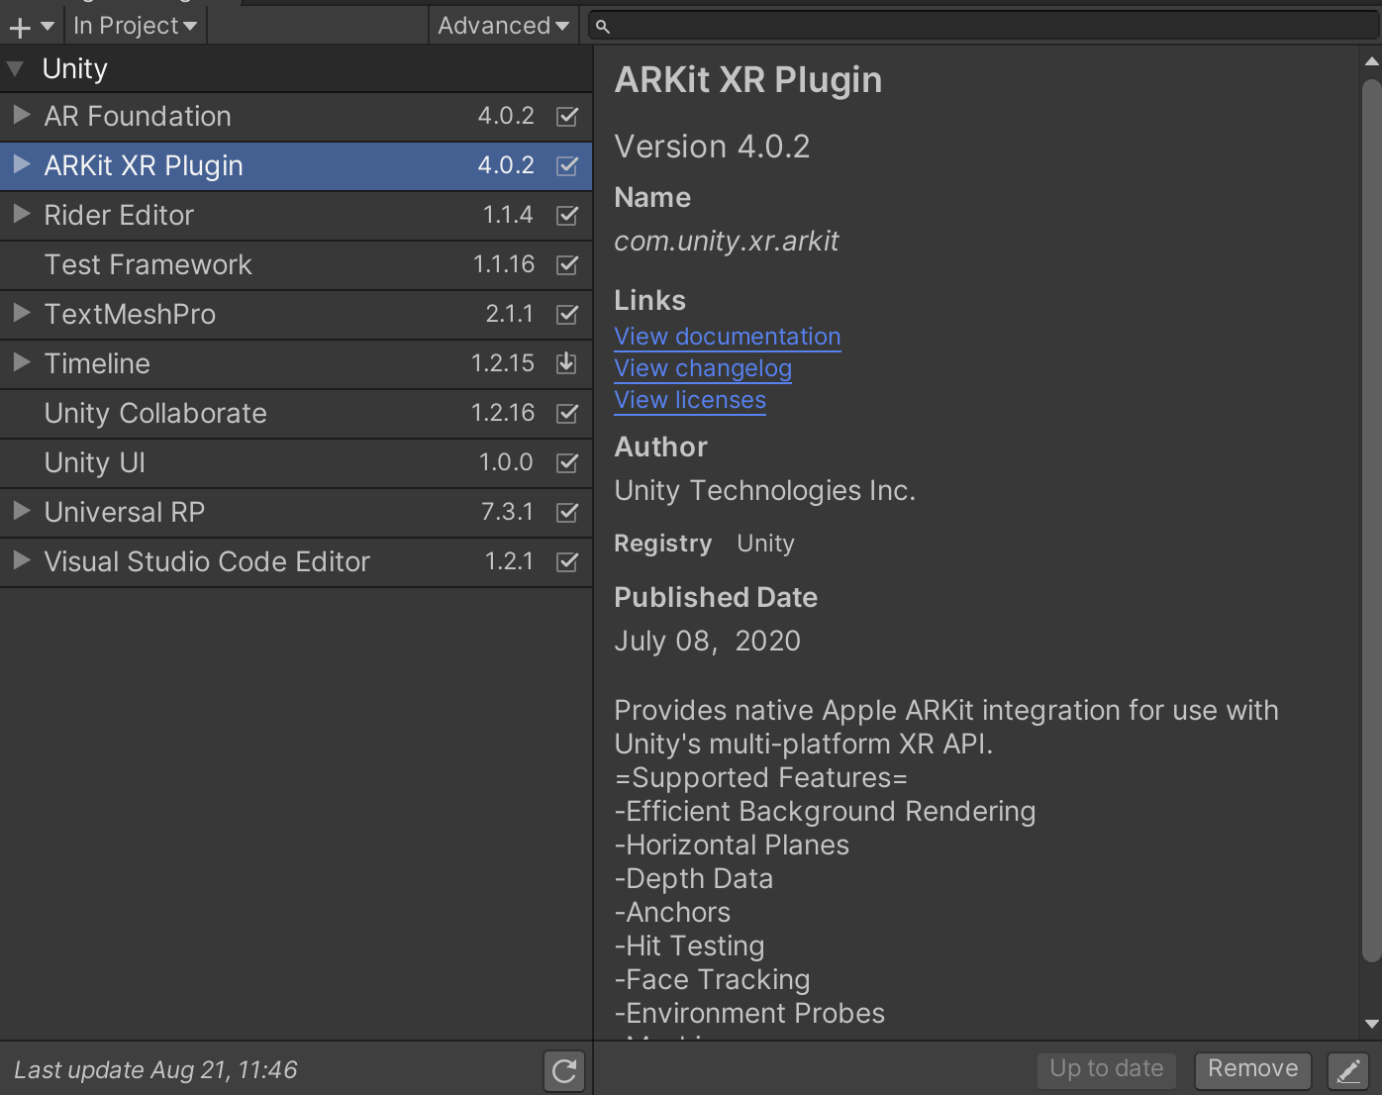Select the TextMeshPro package
Viewport: 1382px width, 1095px height.
tap(296, 315)
